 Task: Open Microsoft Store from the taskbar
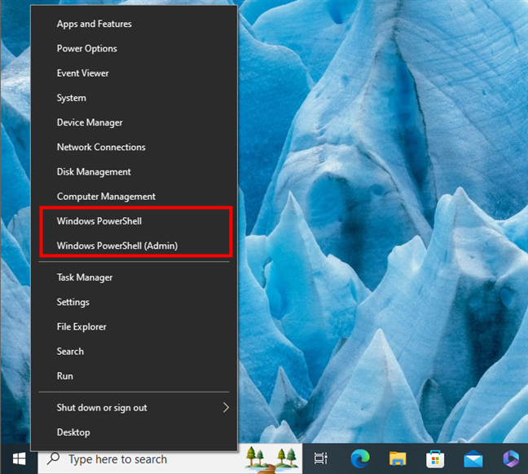[435, 458]
